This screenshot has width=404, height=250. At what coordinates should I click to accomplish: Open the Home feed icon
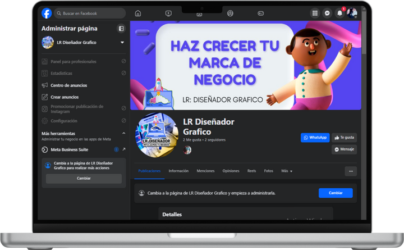138,13
